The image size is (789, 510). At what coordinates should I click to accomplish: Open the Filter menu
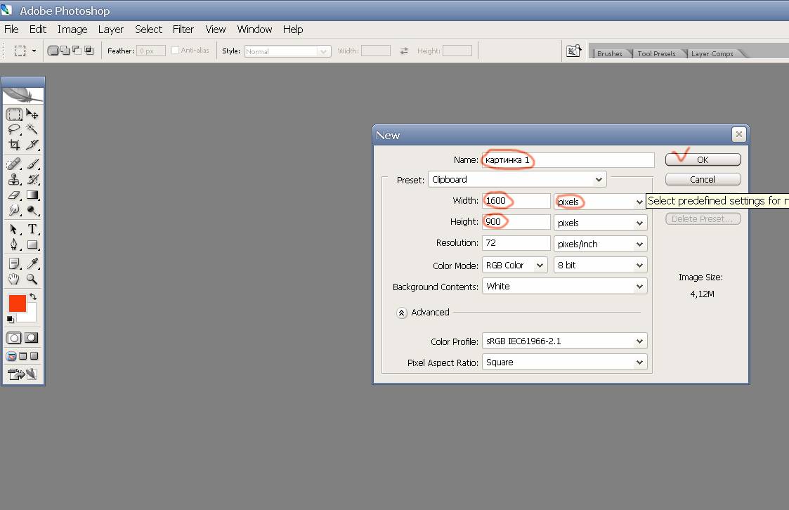[183, 30]
